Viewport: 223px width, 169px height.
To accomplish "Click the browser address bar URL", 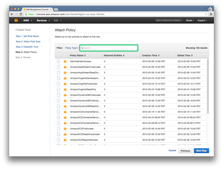I will 66,14.
